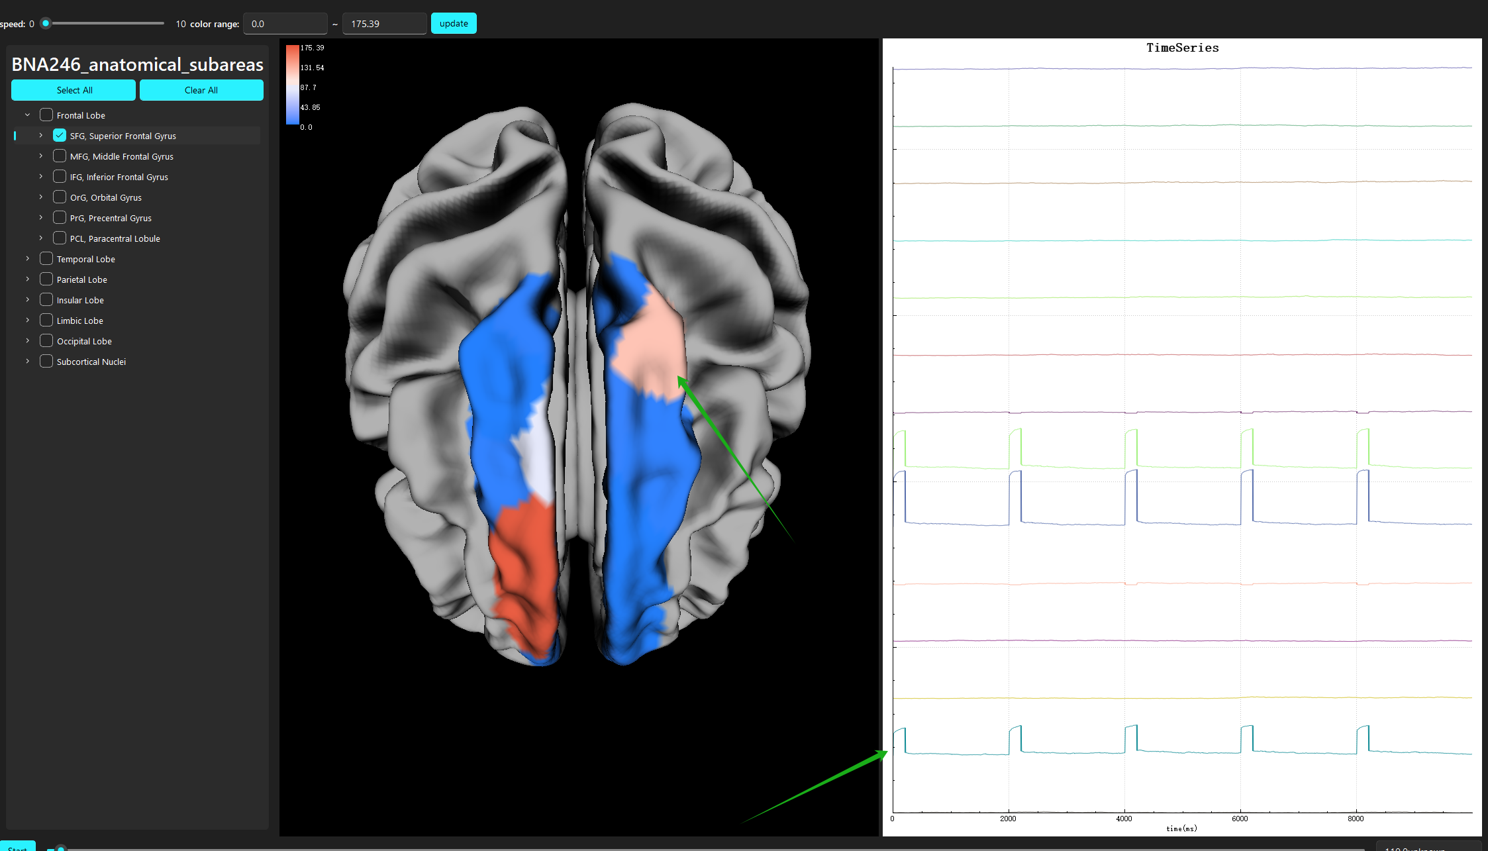Expand the SFG, Superior Frontal Gyrus node
The image size is (1488, 851).
click(40, 135)
